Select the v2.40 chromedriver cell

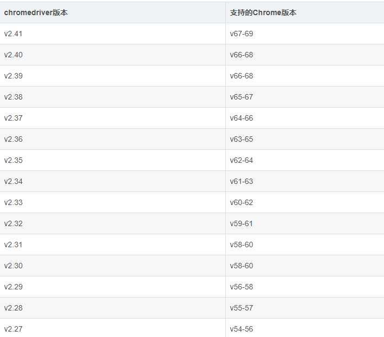click(x=113, y=55)
